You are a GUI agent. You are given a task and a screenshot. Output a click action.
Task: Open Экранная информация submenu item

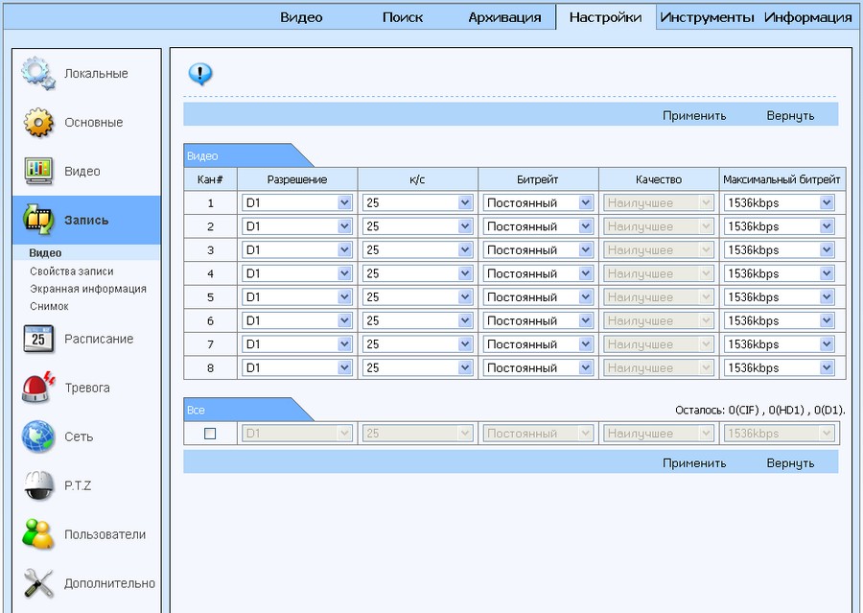coord(88,289)
